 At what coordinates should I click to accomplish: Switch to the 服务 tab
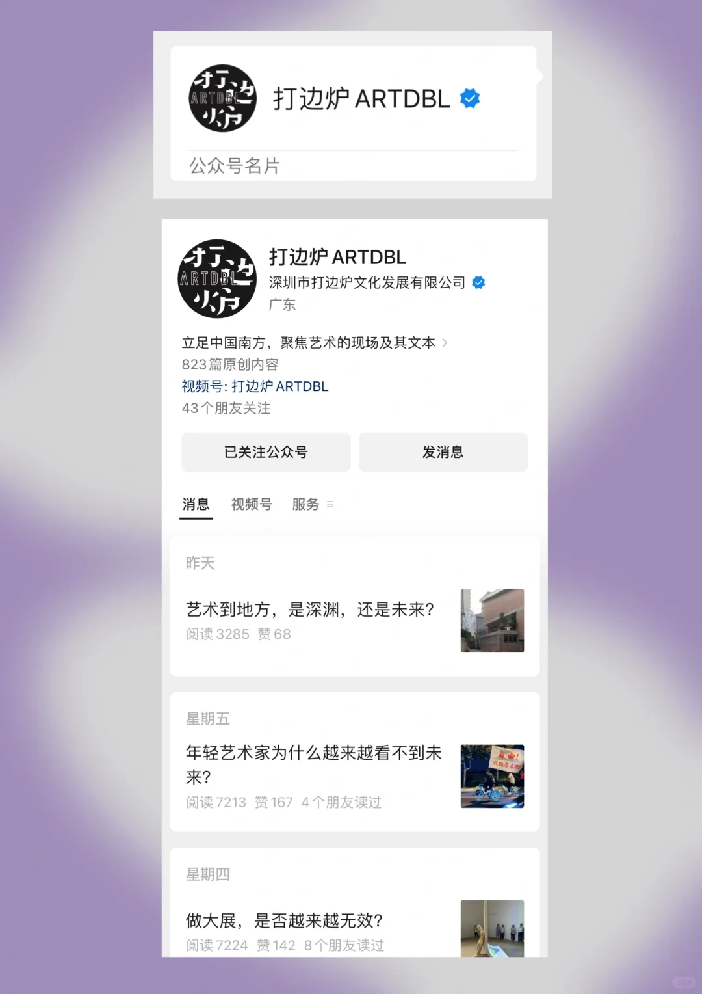305,504
